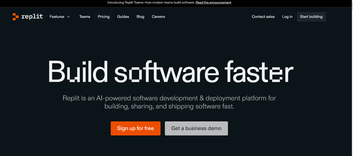Click the highlighted Pricing nav item
The width and height of the screenshot is (353, 156).
pyautogui.click(x=104, y=16)
